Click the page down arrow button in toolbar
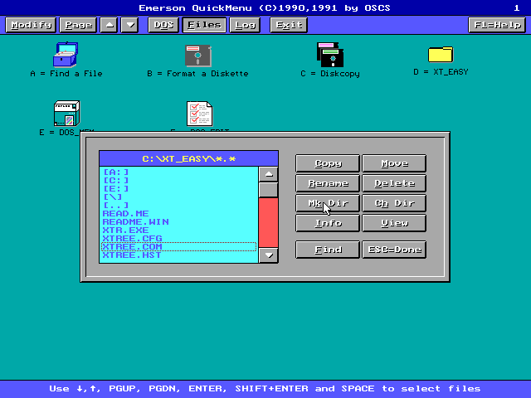 coord(130,25)
